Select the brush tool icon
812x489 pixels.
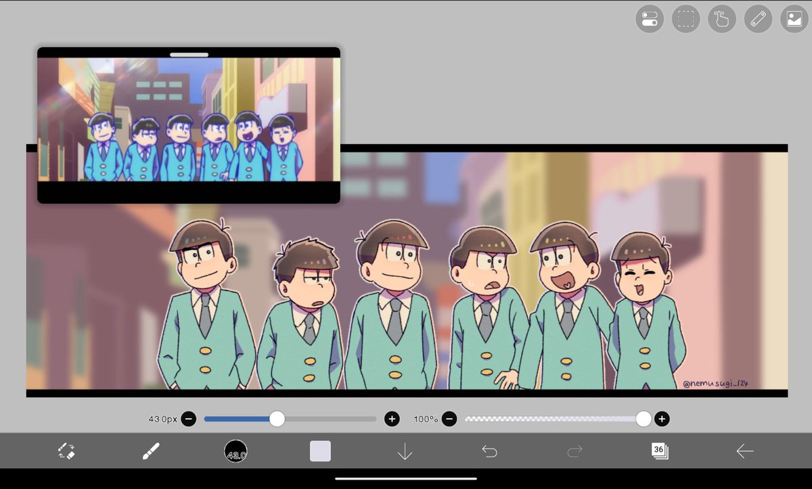pyautogui.click(x=151, y=451)
